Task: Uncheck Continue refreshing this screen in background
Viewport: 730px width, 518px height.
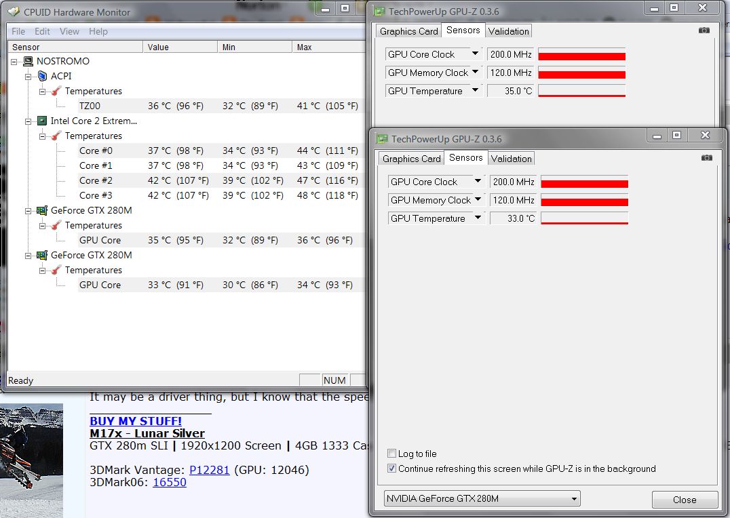Action: (x=391, y=469)
